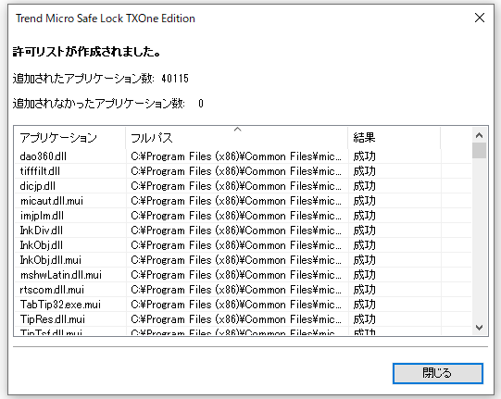Select the InkObj.dll entry
This screenshot has height=399, width=501.
pos(243,245)
